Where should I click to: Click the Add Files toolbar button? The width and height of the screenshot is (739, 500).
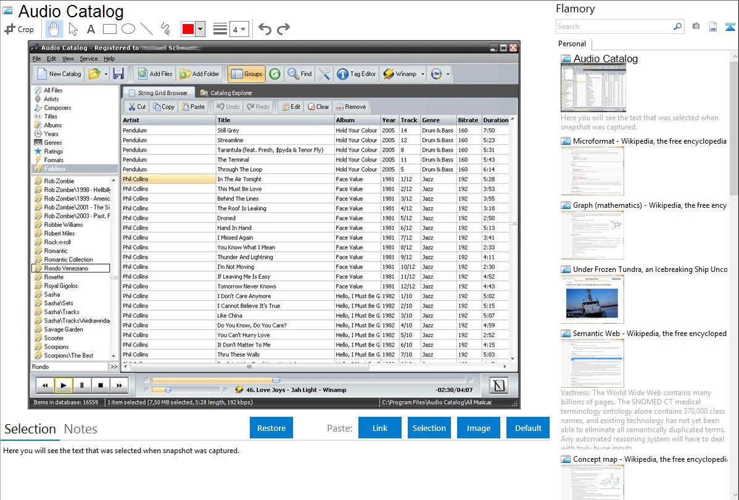[x=155, y=74]
